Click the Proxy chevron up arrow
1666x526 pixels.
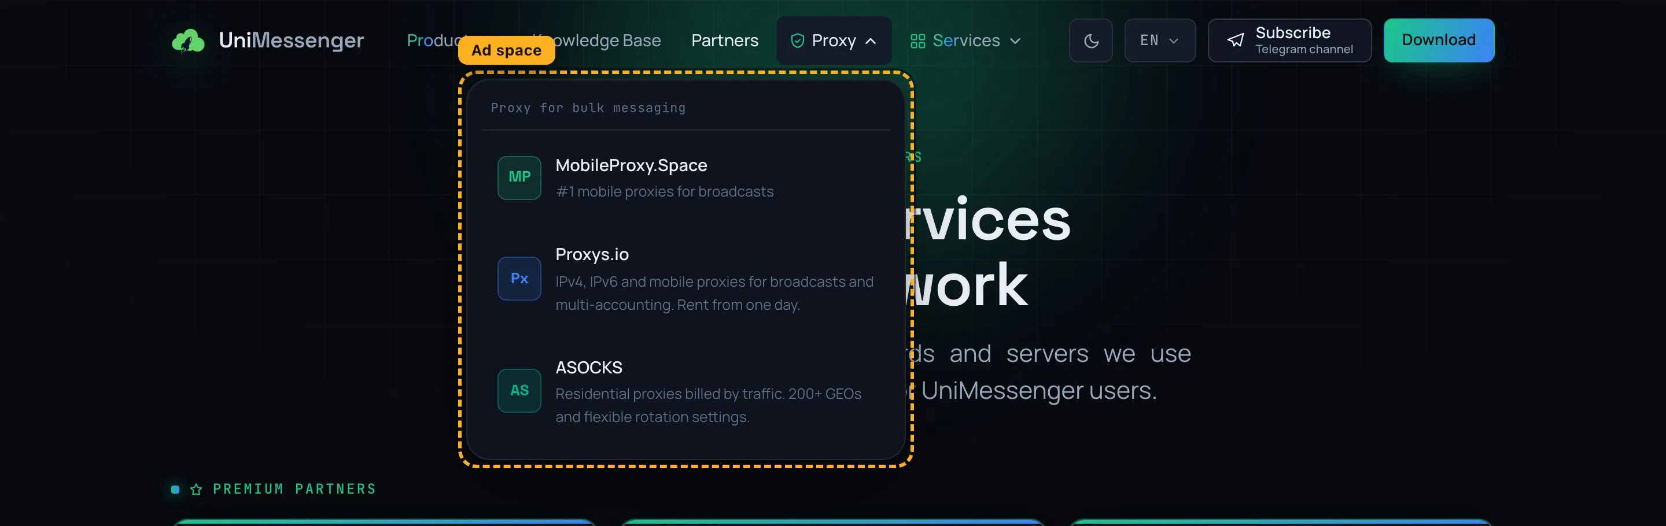coord(871,42)
